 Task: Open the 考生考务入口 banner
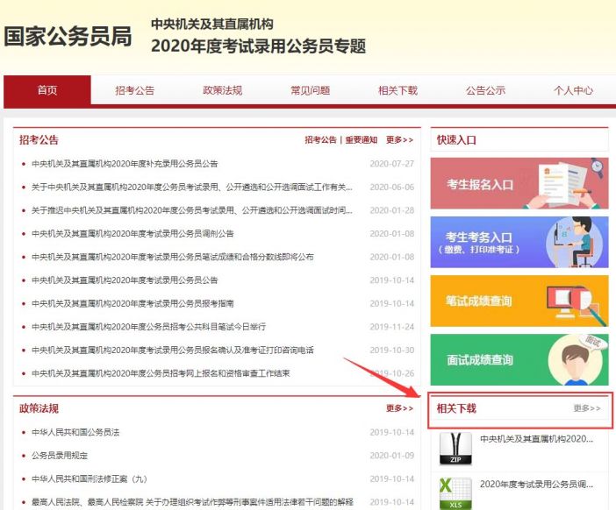click(x=519, y=242)
